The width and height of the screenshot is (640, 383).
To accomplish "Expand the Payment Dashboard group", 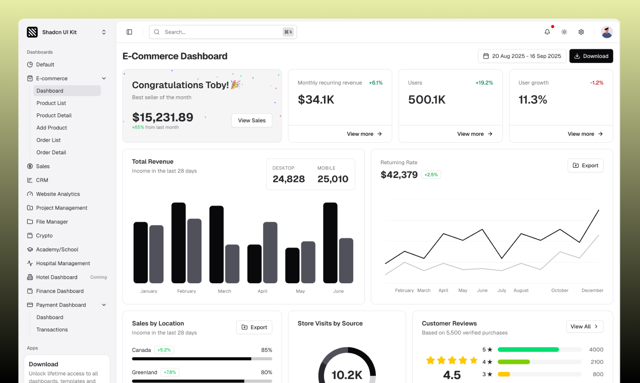I will 103,304.
